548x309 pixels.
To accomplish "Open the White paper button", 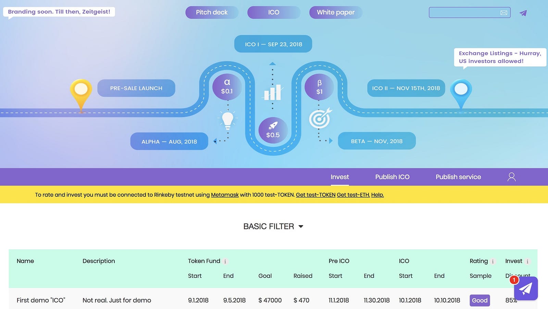I will click(x=336, y=12).
